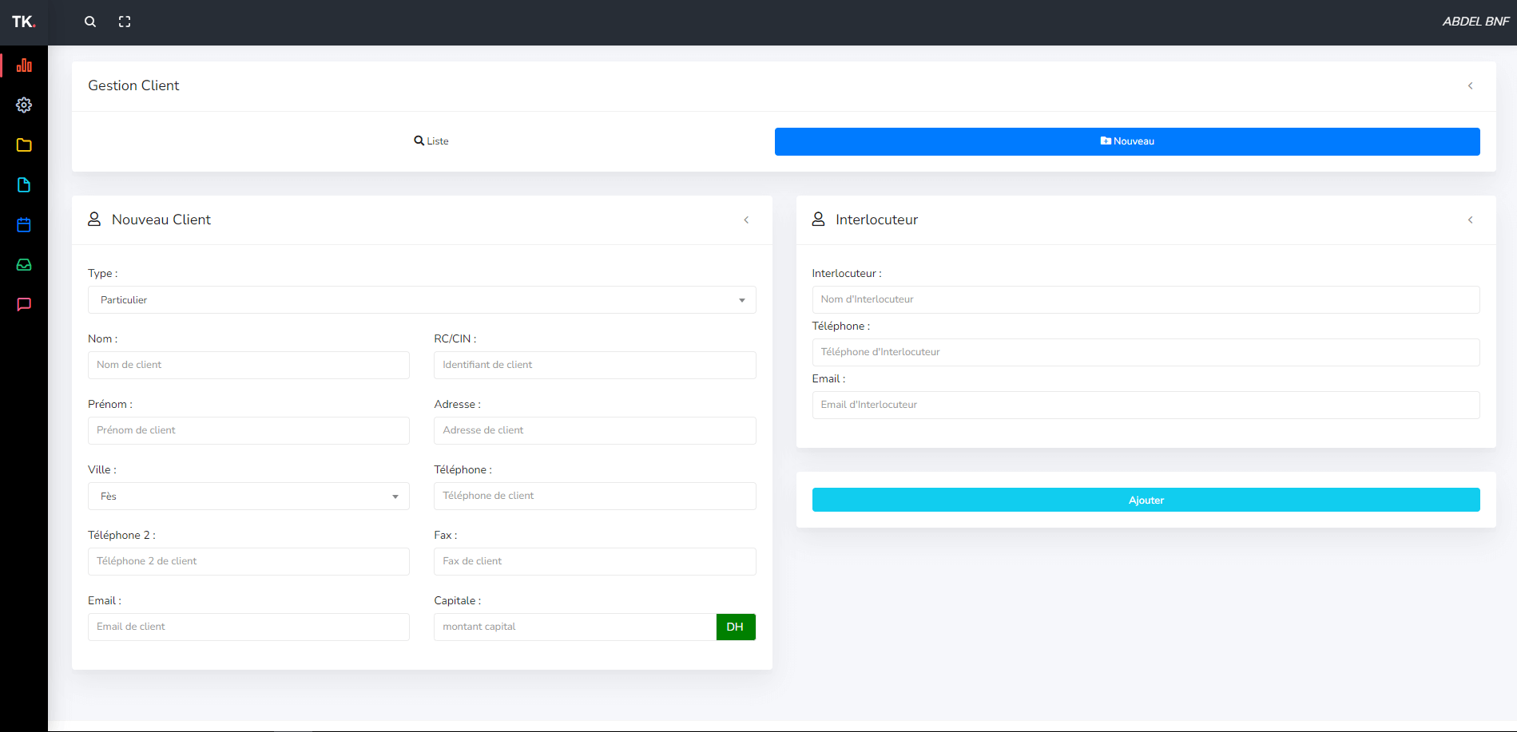Image resolution: width=1517 pixels, height=732 pixels.
Task: Open the Type dropdown showing Particulier
Action: click(422, 300)
